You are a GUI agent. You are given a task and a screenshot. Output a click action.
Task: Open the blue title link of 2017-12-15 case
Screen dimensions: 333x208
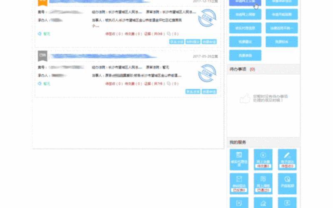click(100, 2)
